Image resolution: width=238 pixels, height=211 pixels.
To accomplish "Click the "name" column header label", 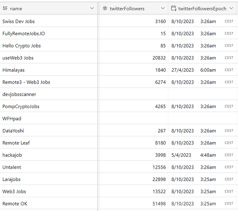I will (x=16, y=8).
